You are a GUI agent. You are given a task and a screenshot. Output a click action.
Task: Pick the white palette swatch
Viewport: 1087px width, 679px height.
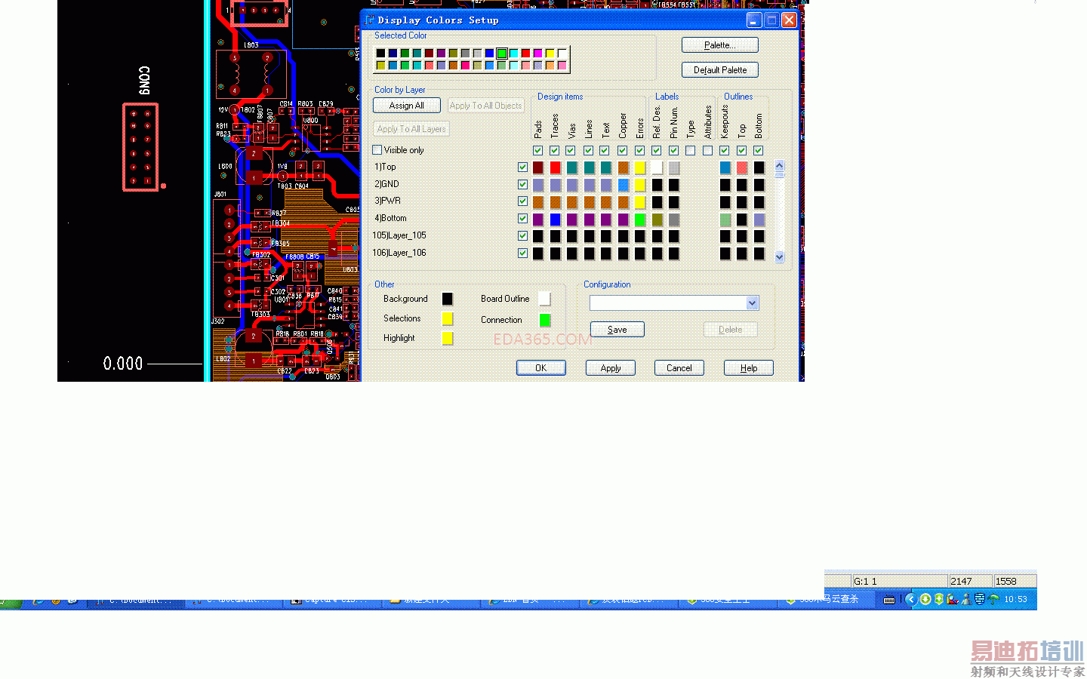click(562, 54)
